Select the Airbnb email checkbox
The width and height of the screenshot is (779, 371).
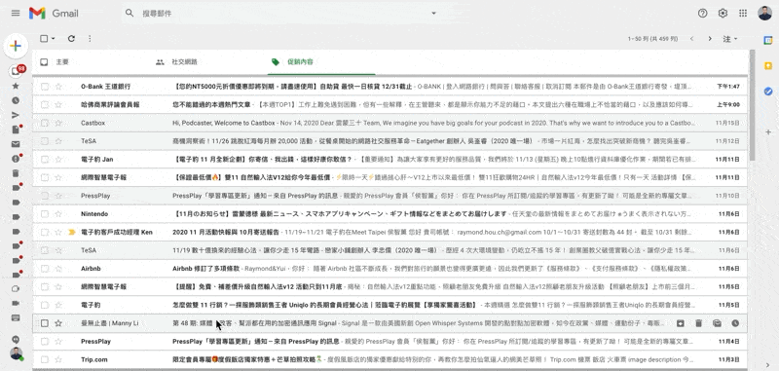click(45, 269)
